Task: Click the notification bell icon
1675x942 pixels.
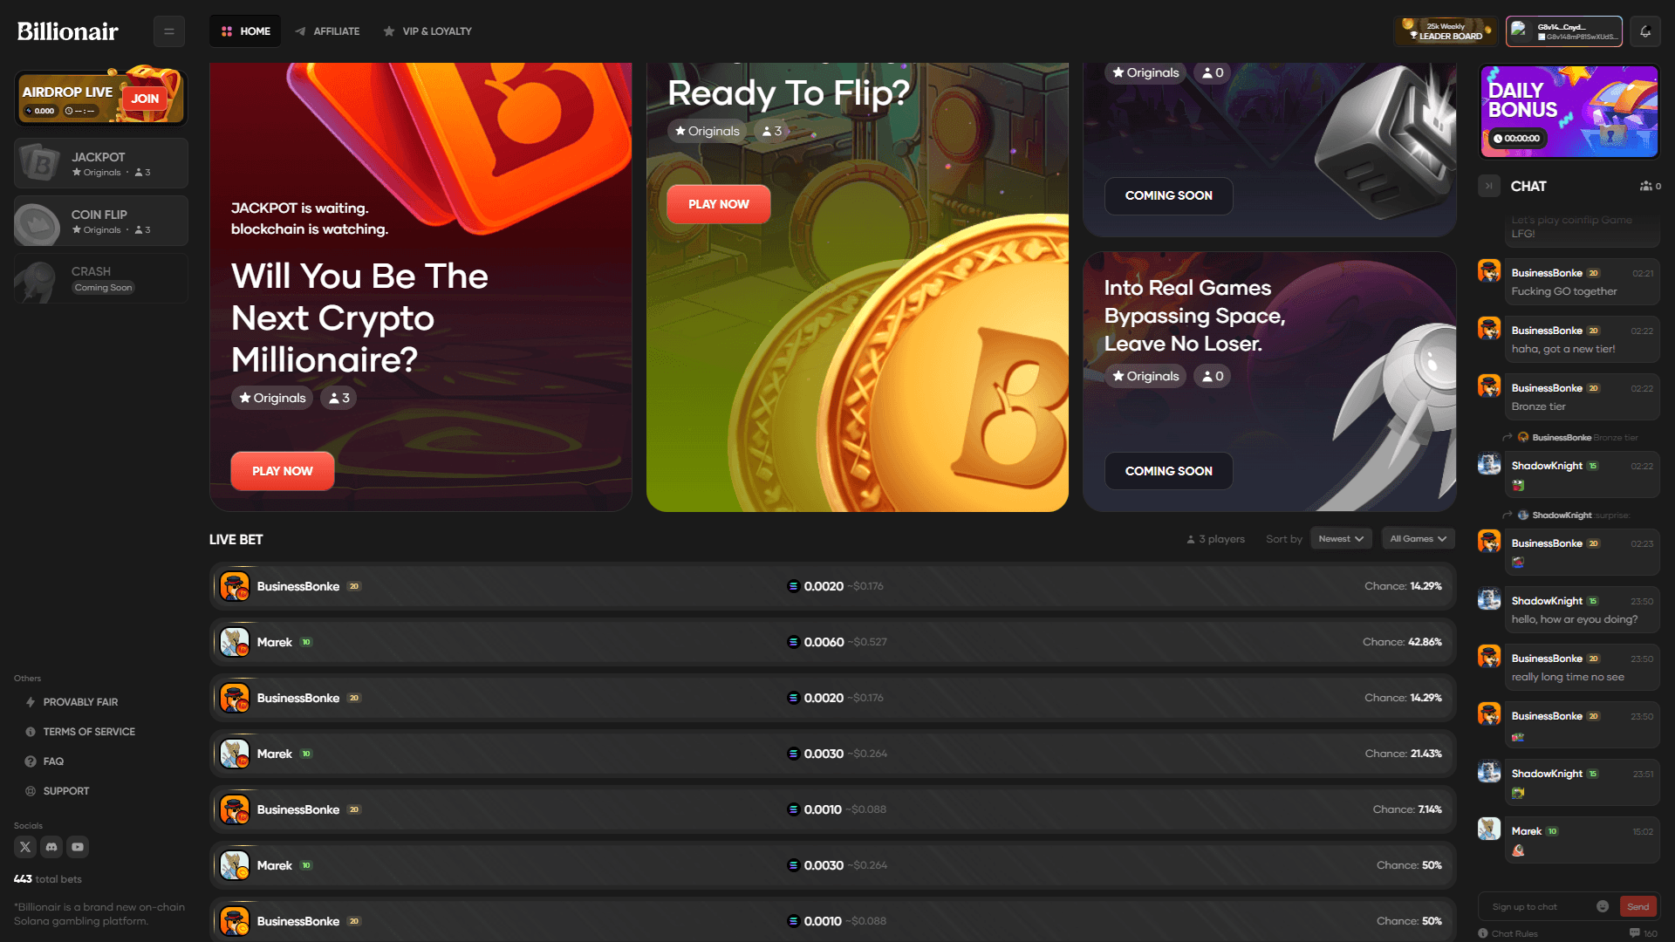Action: [1645, 31]
